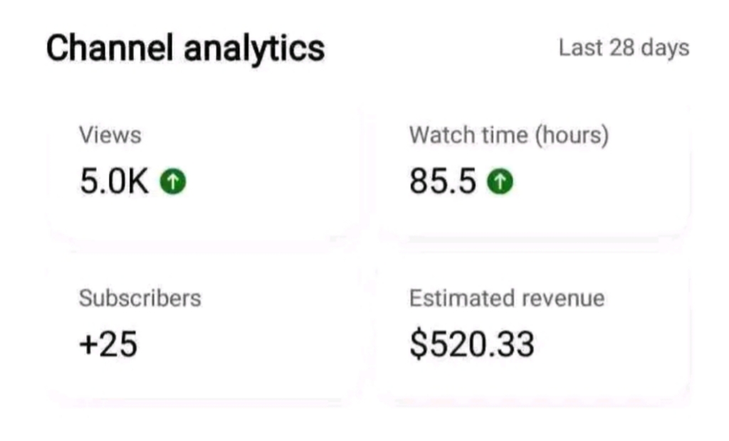The width and height of the screenshot is (729, 441).
Task: Select the Subscribers label
Action: [140, 298]
